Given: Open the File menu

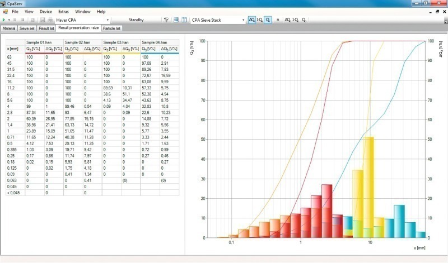Looking at the screenshot, I should 15,11.
